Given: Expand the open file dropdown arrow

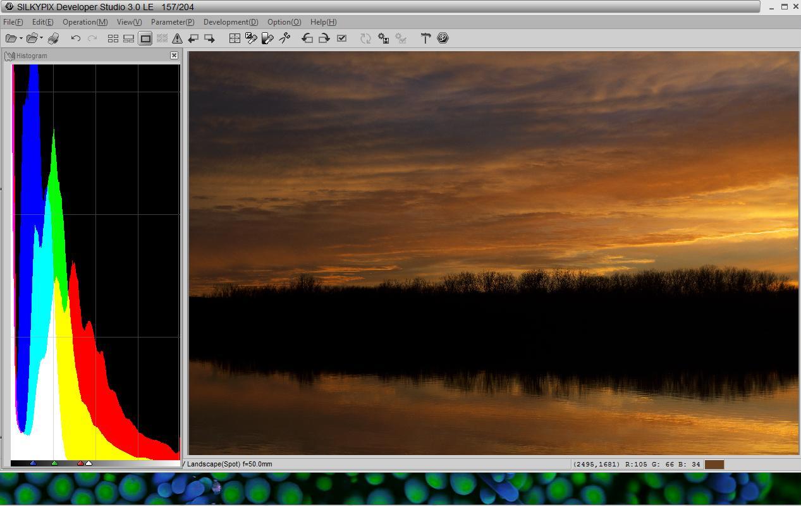Looking at the screenshot, I should tap(21, 39).
